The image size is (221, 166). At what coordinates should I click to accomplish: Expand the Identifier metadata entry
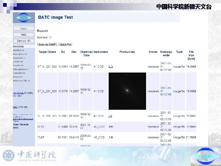point(18,50)
